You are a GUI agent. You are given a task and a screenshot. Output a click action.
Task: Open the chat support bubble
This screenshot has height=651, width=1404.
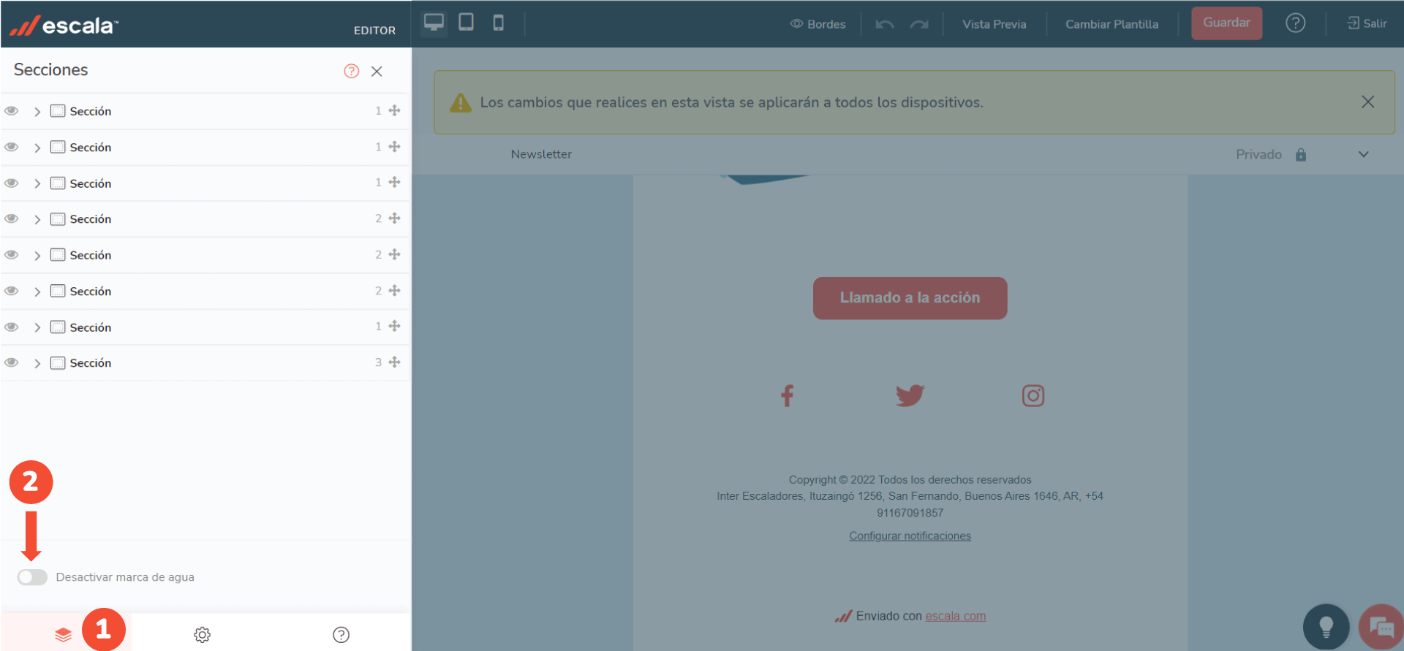pyautogui.click(x=1381, y=626)
